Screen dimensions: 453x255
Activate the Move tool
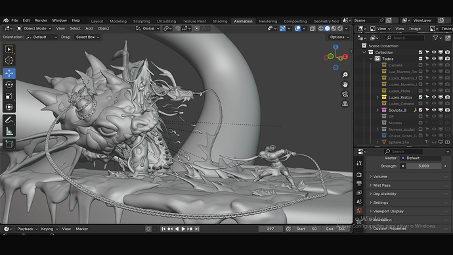[x=9, y=74]
